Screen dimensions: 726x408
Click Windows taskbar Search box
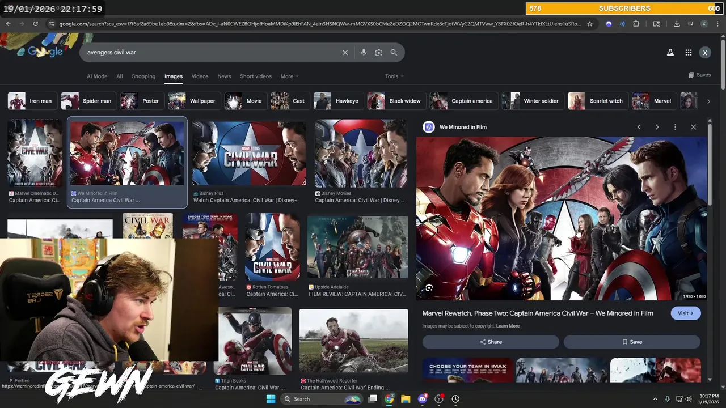(x=322, y=399)
